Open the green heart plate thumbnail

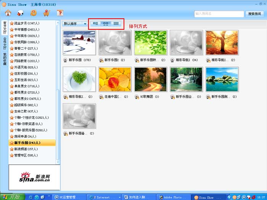79,79
